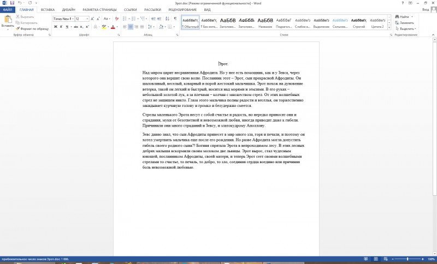The width and height of the screenshot is (437, 264).
Task: Open the Буфер обмена clipboard launcher
Action: 50,35
